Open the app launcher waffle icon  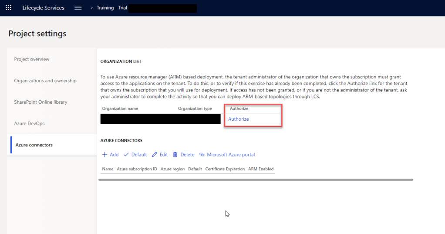[x=8, y=8]
